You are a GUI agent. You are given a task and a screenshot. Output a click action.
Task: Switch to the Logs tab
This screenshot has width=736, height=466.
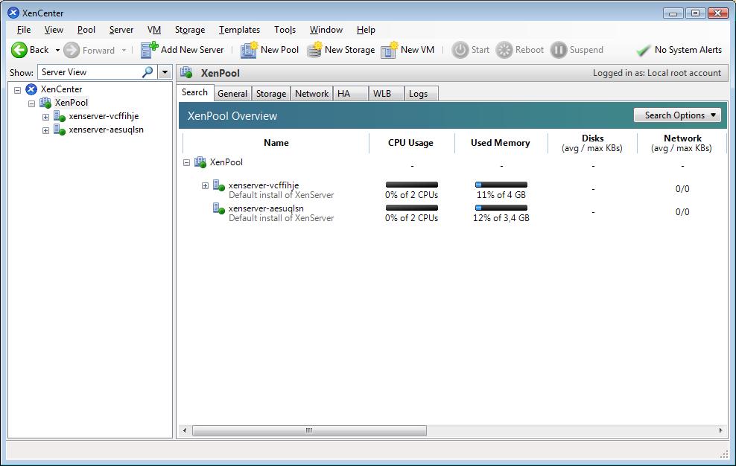(x=421, y=93)
